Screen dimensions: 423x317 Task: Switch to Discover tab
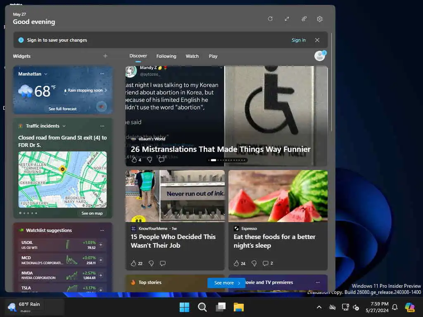coord(138,56)
